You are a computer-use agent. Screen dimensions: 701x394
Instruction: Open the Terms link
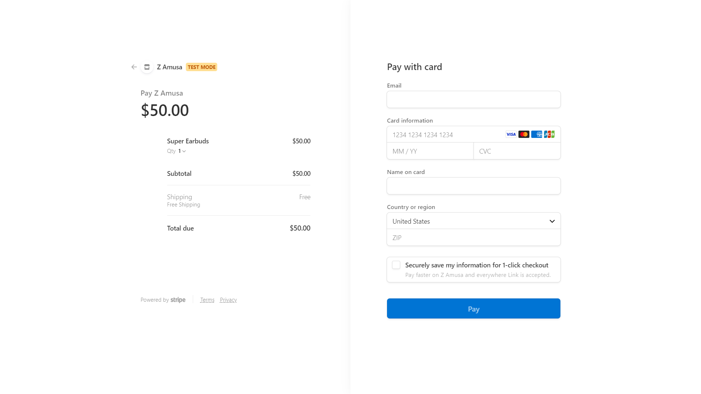coord(207,300)
